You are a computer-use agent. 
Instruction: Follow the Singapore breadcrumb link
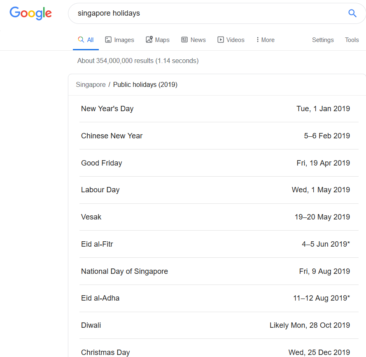click(x=91, y=84)
